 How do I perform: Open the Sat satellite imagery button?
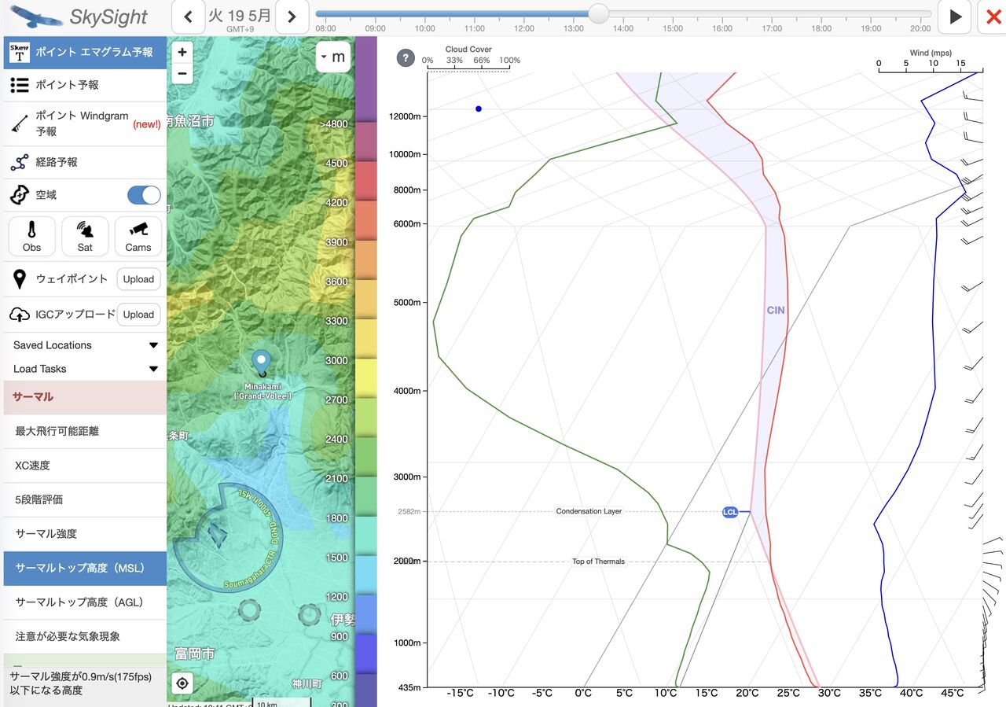(x=85, y=236)
